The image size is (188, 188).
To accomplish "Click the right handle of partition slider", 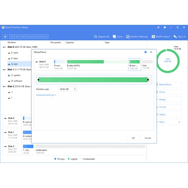I will click(148, 80).
